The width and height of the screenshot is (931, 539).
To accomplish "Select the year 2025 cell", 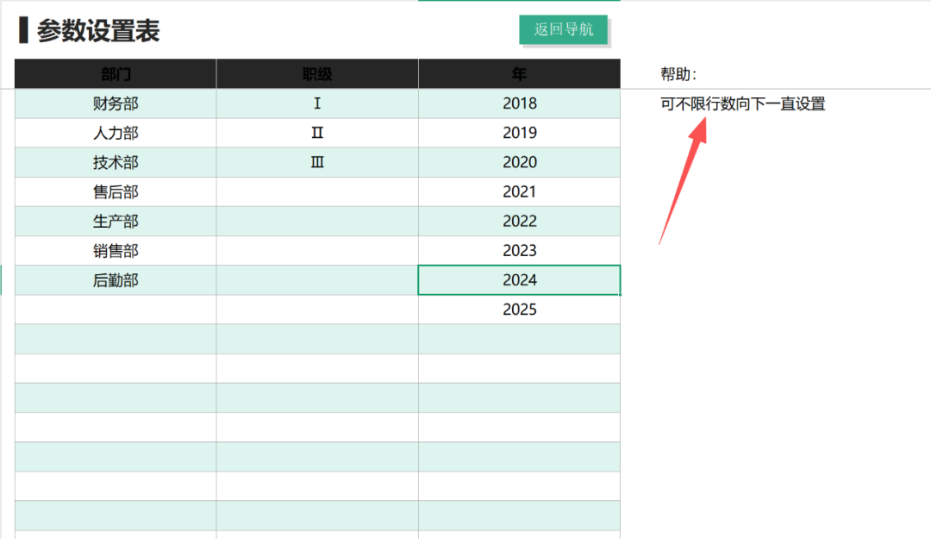I will 519,310.
